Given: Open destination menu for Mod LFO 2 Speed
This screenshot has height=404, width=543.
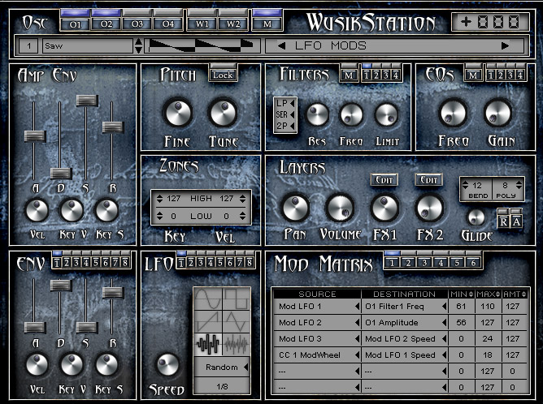Looking at the screenshot, I should [405, 339].
